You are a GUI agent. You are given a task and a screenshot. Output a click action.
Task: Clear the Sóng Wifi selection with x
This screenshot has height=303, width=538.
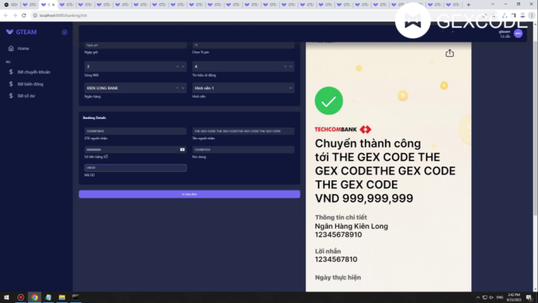pyautogui.click(x=177, y=67)
